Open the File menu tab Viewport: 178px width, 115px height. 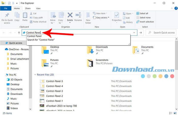pyautogui.click(x=6, y=8)
